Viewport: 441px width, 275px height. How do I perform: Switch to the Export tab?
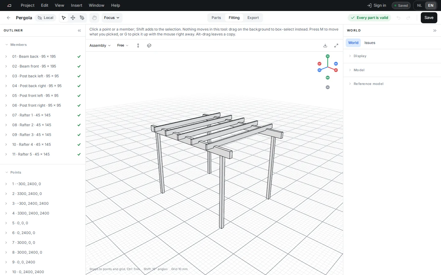[253, 18]
